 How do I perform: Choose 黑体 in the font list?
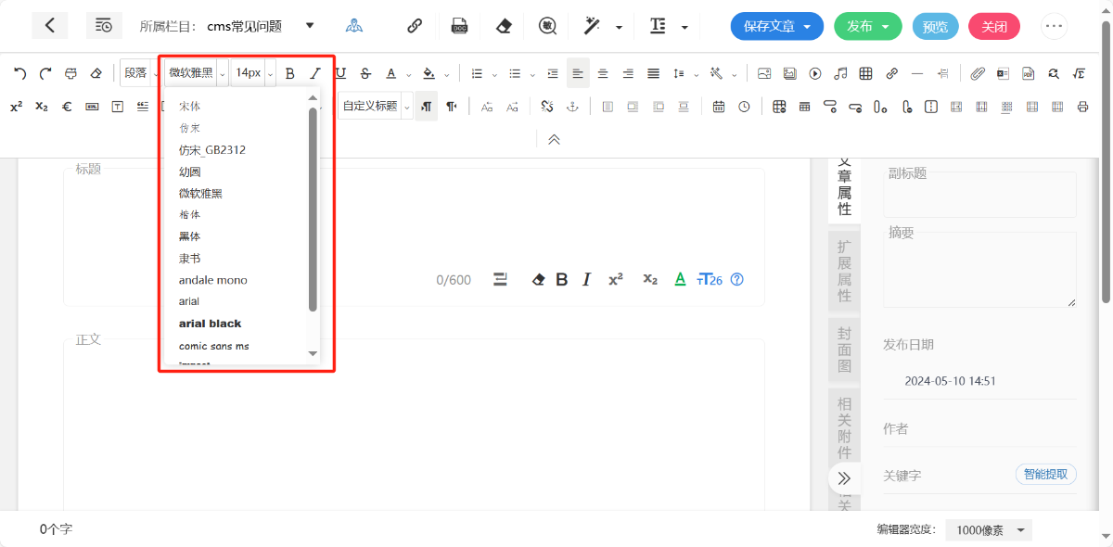(x=189, y=236)
